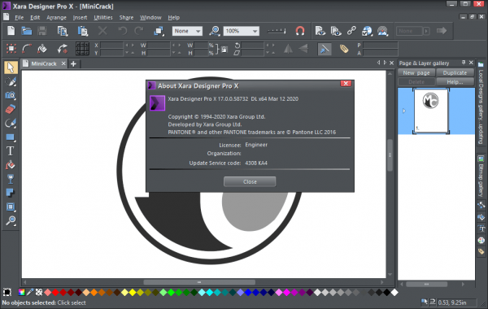The image size is (488, 309).
Task: Click the Duplicate page button
Action: [455, 73]
